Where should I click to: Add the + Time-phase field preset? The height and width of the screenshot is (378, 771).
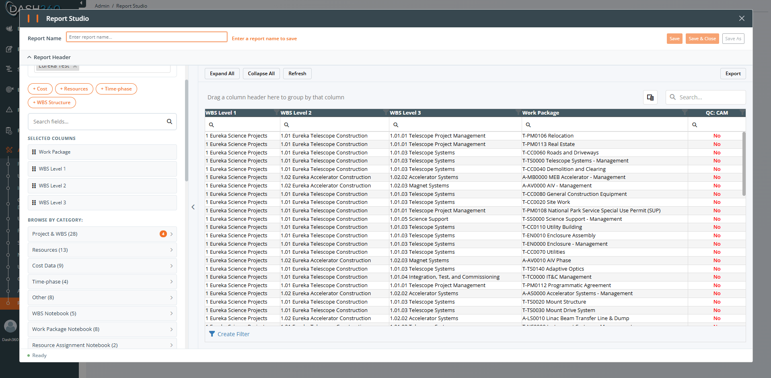(x=116, y=89)
